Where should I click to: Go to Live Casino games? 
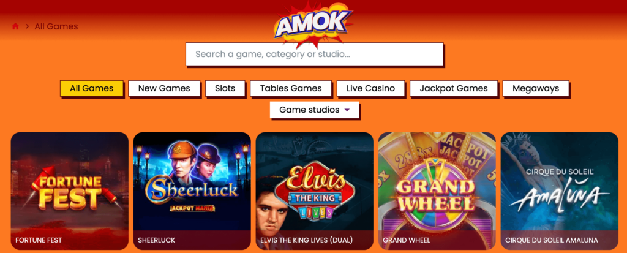(x=370, y=88)
